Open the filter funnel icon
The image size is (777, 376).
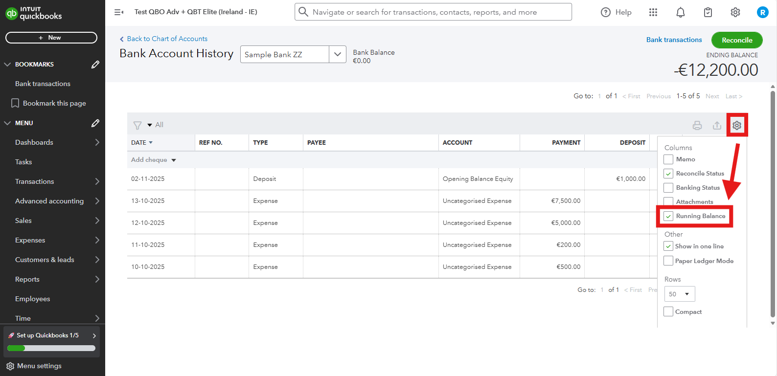[137, 125]
